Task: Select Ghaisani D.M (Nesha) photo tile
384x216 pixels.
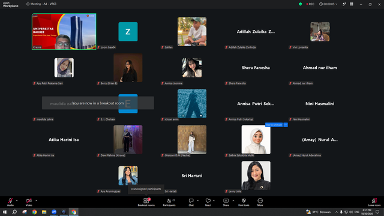Action: (192, 140)
